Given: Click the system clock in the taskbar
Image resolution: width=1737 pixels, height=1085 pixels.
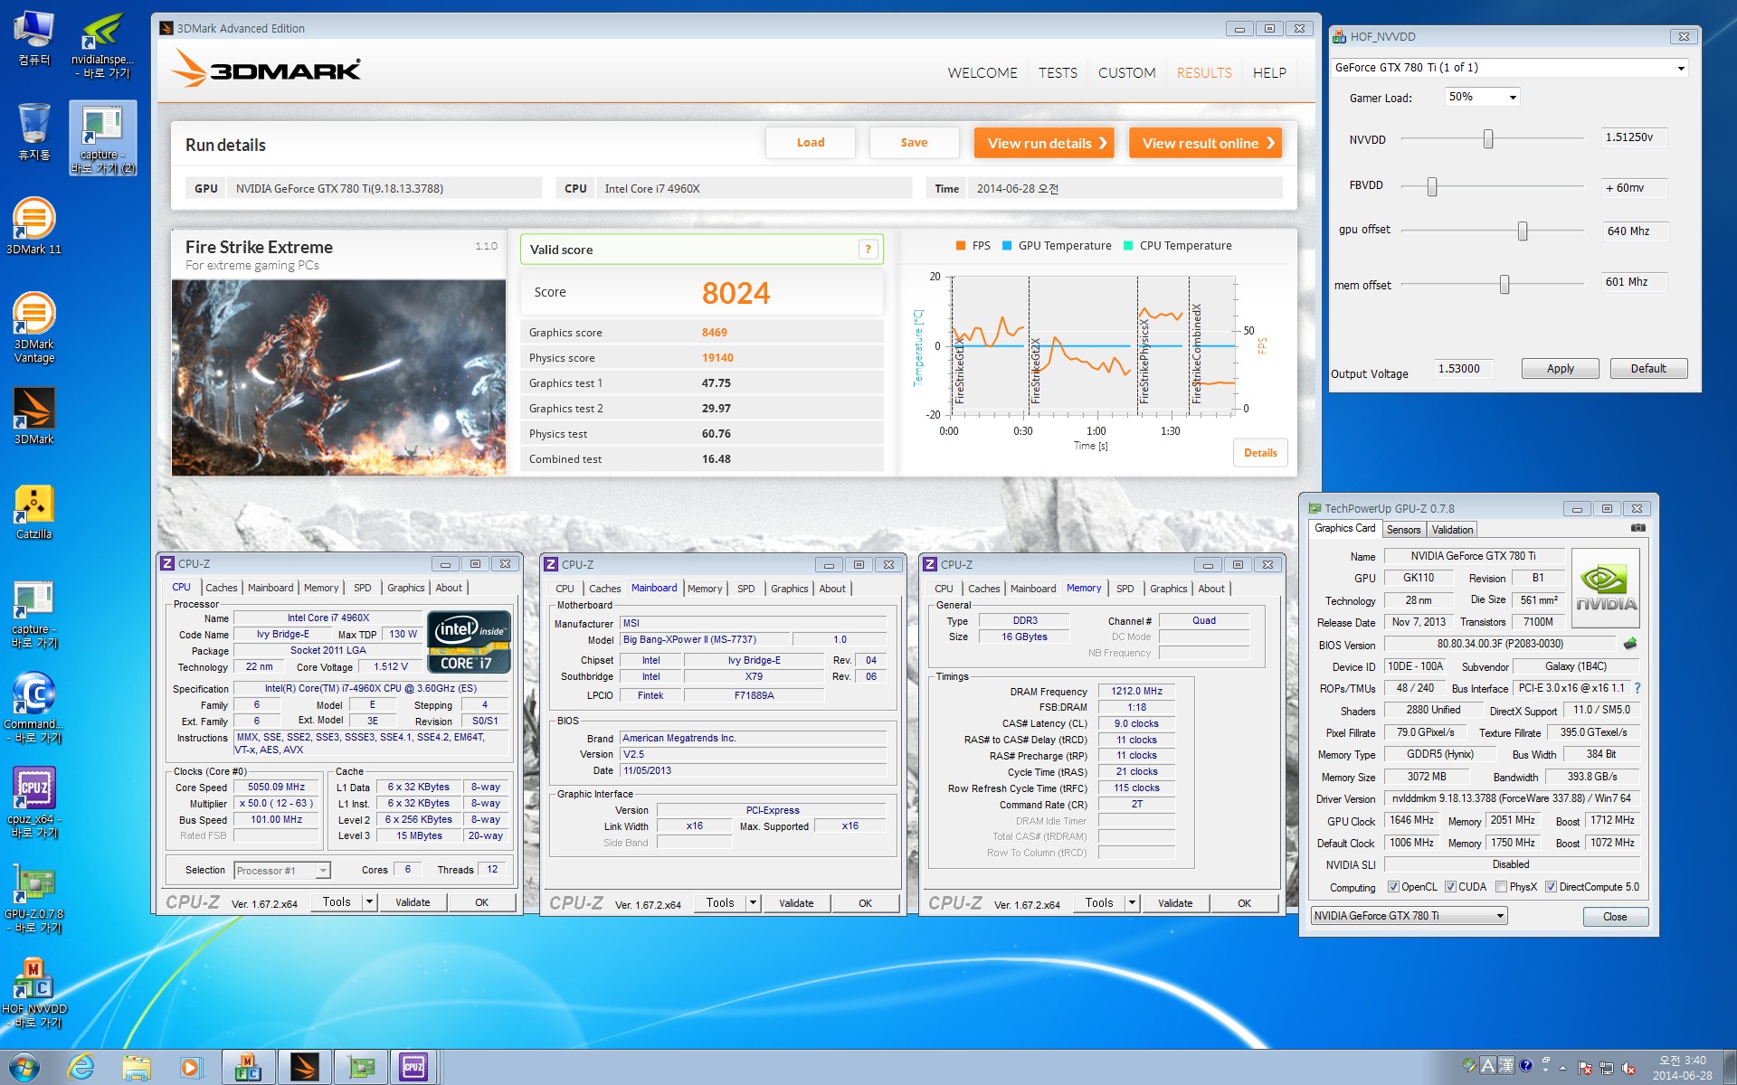Looking at the screenshot, I should (1682, 1068).
